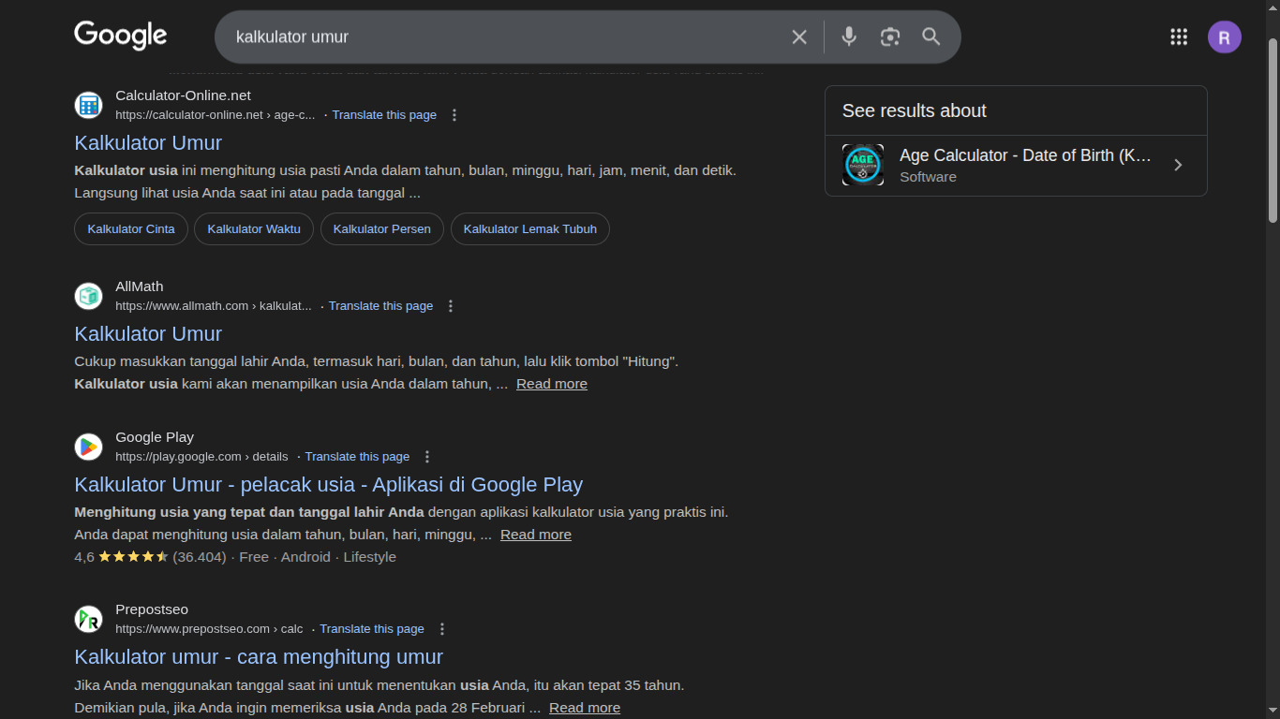
Task: Click the search magnifier icon
Action: [x=930, y=37]
